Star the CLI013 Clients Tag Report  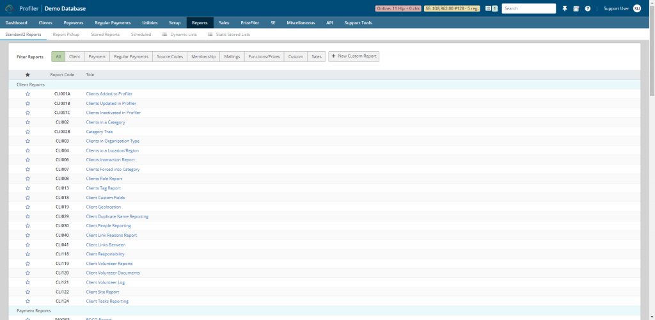click(28, 188)
